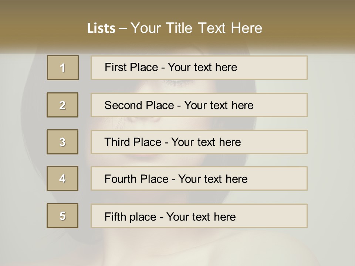Click the First Place text bar
This screenshot has width=355, height=266.
point(199,68)
